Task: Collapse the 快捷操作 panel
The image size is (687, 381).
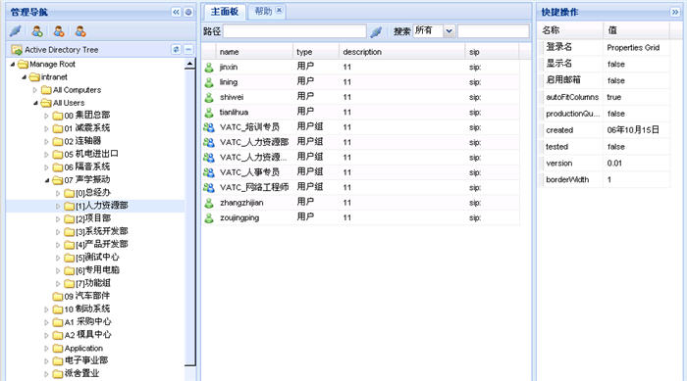Action: 675,12
